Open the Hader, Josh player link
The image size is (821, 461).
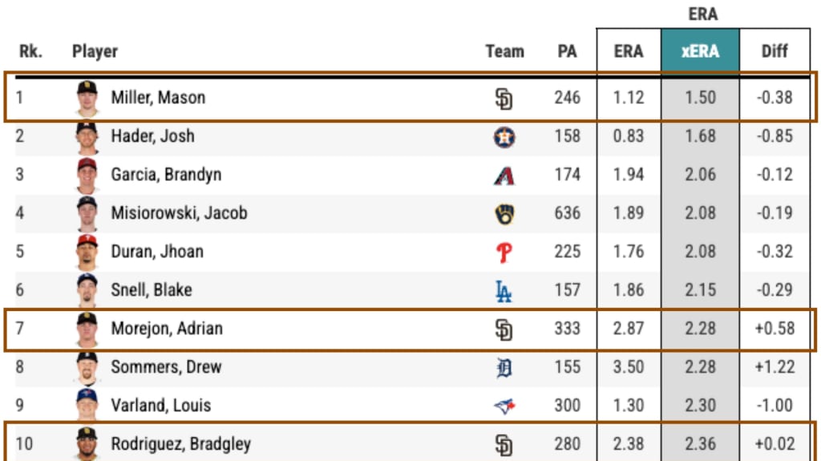[152, 136]
